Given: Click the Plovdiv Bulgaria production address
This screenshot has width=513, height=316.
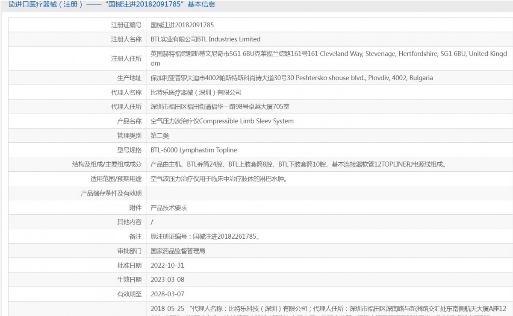Looking at the screenshot, I should (292, 78).
